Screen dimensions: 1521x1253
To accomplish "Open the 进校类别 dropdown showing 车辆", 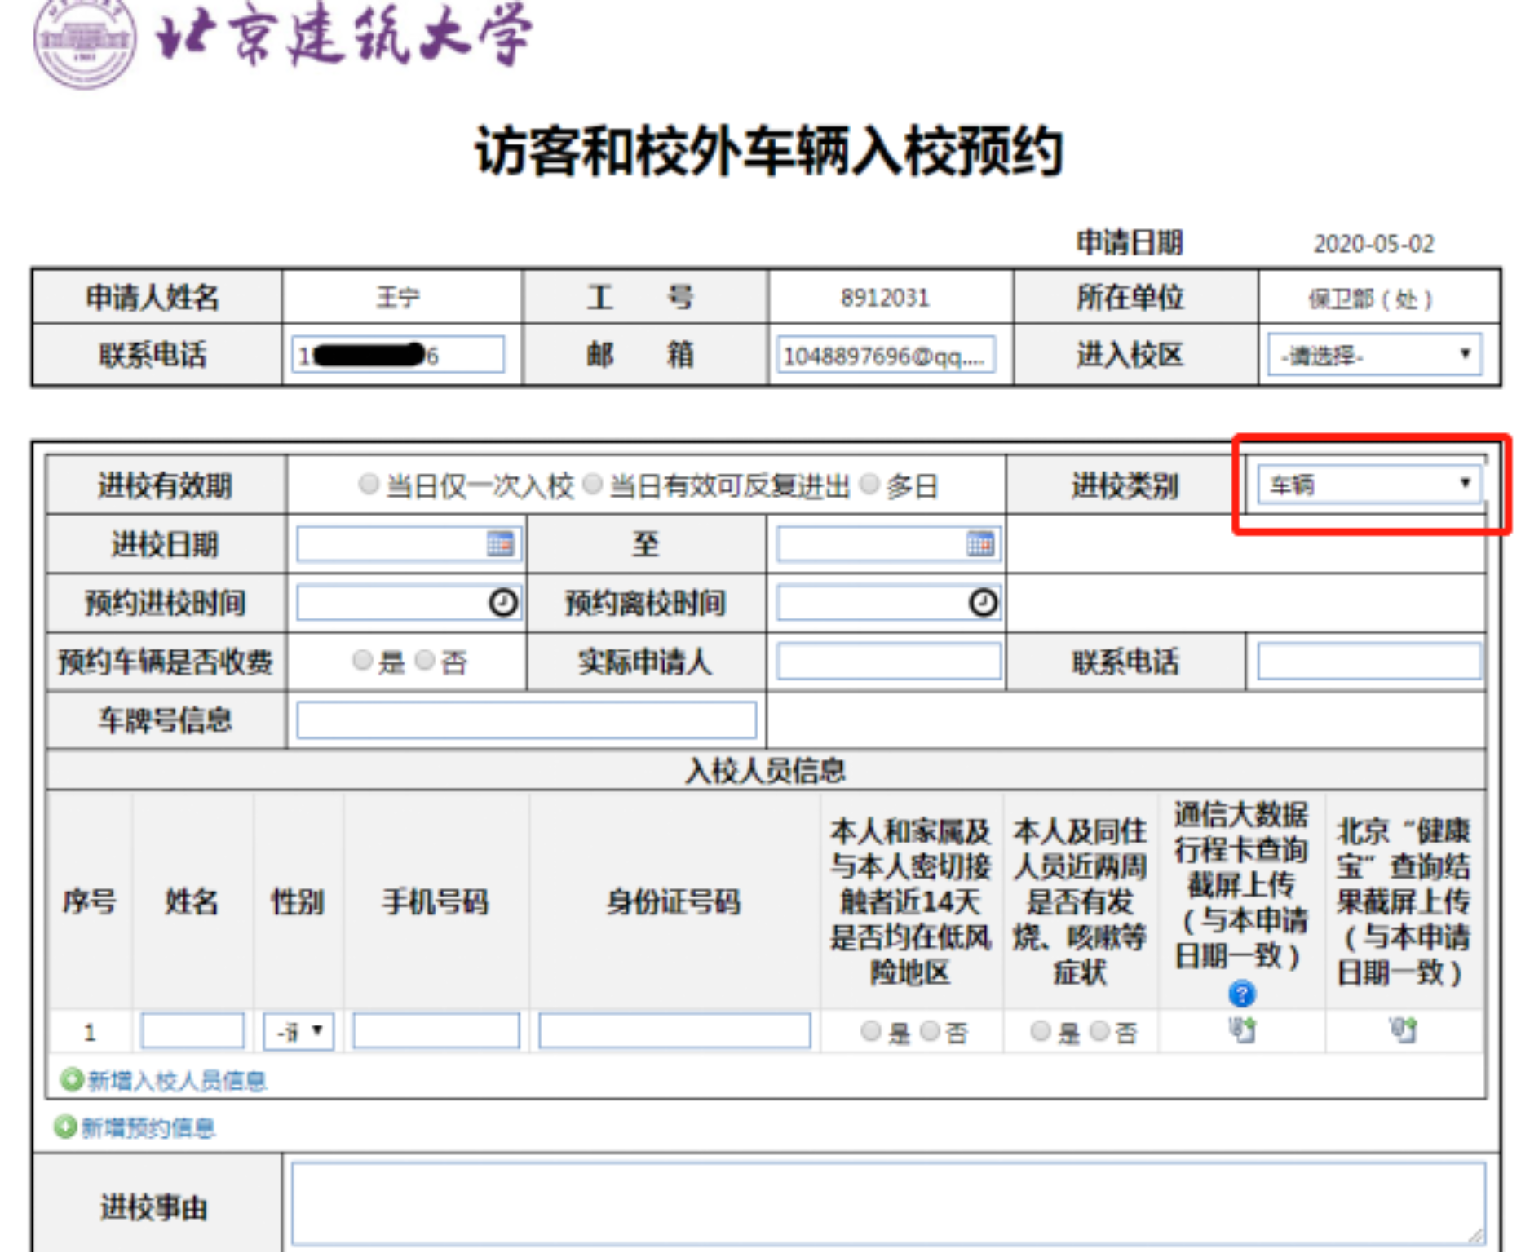I will [1368, 484].
